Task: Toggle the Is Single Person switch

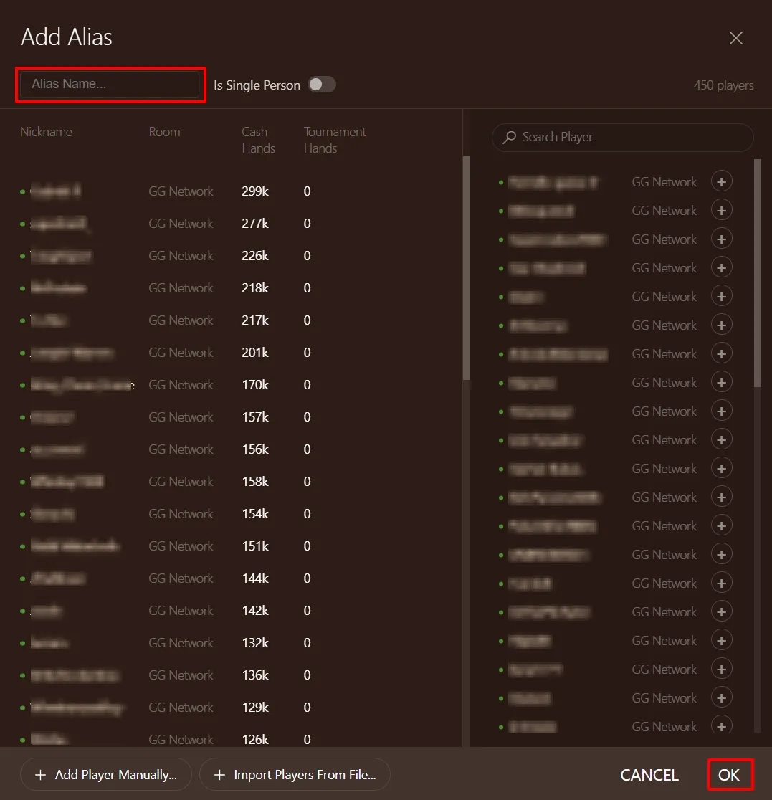Action: click(x=321, y=85)
